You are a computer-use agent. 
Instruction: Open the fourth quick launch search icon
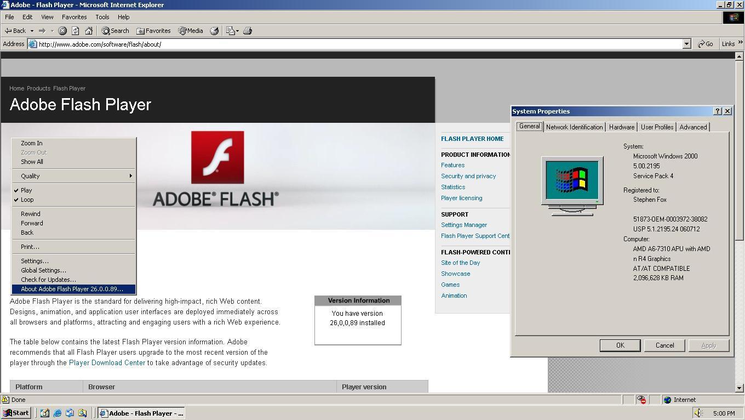[x=82, y=413]
